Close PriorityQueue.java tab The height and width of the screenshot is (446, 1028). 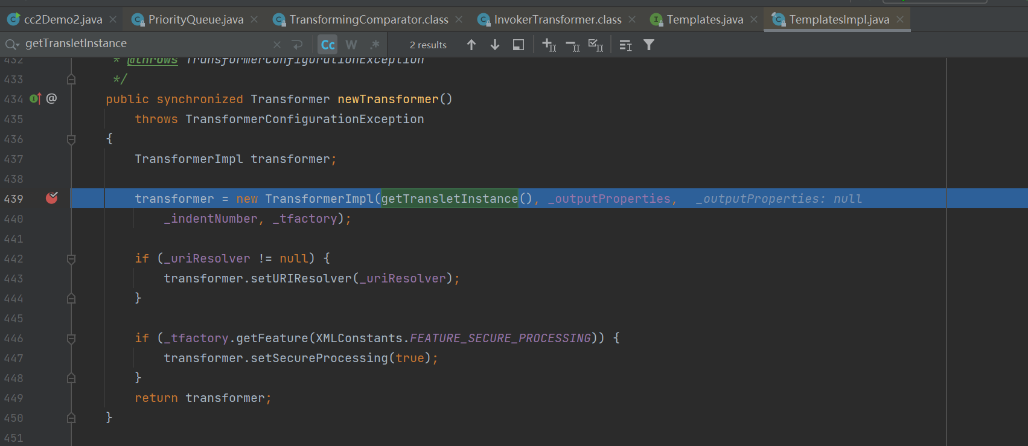click(254, 20)
